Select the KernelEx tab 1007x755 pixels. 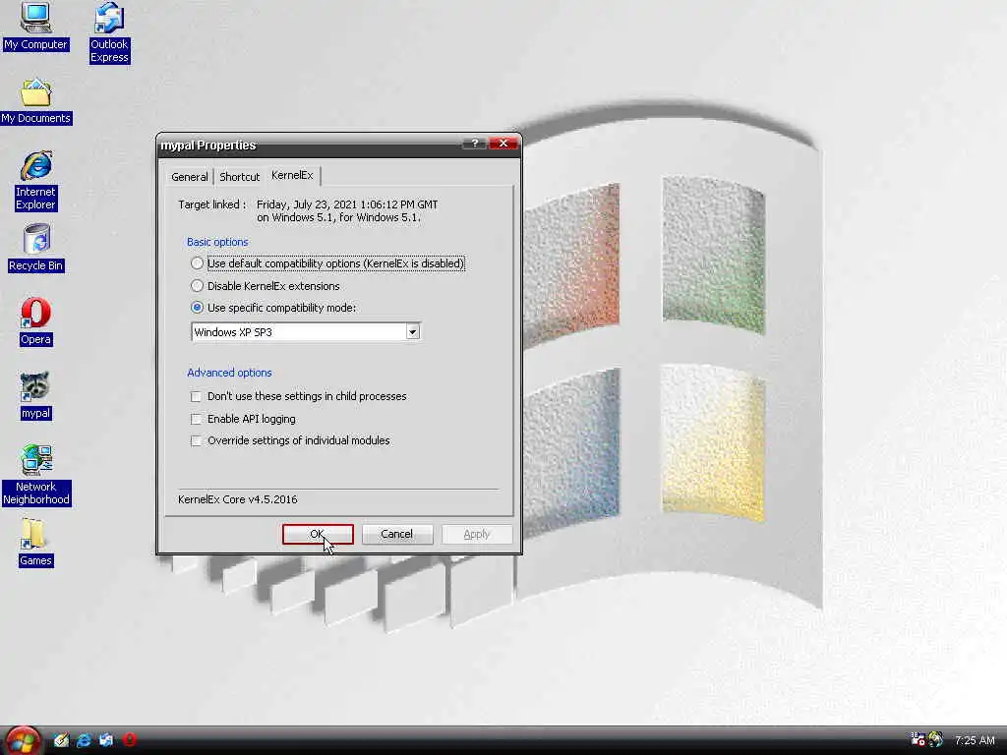click(292, 175)
